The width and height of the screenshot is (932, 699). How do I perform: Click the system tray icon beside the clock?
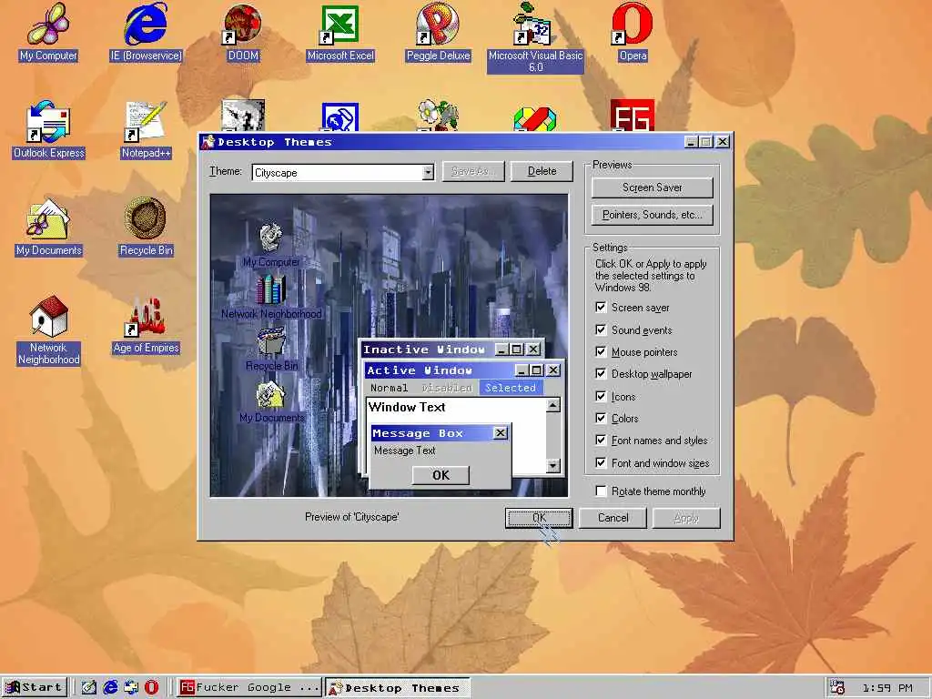coord(837,688)
